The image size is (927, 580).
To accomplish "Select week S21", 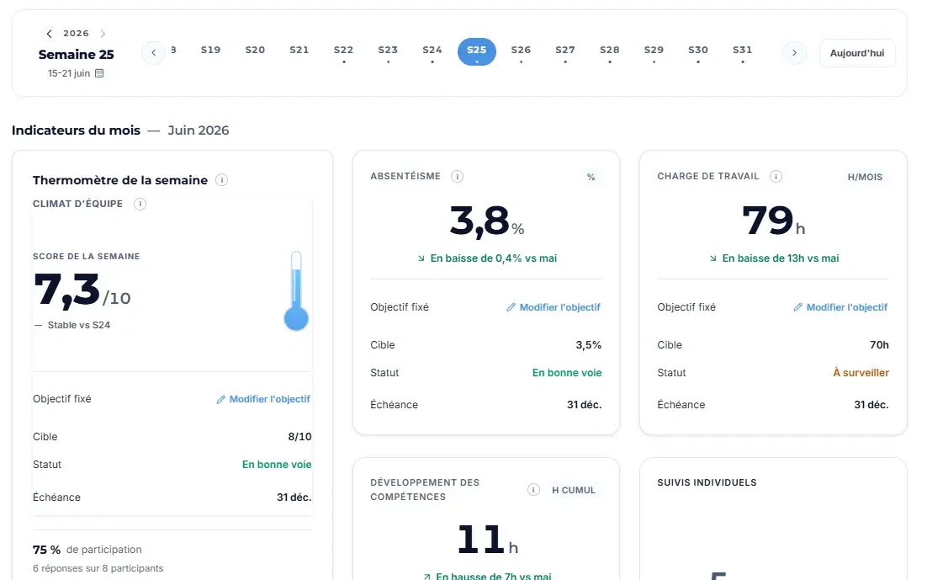I will (299, 52).
